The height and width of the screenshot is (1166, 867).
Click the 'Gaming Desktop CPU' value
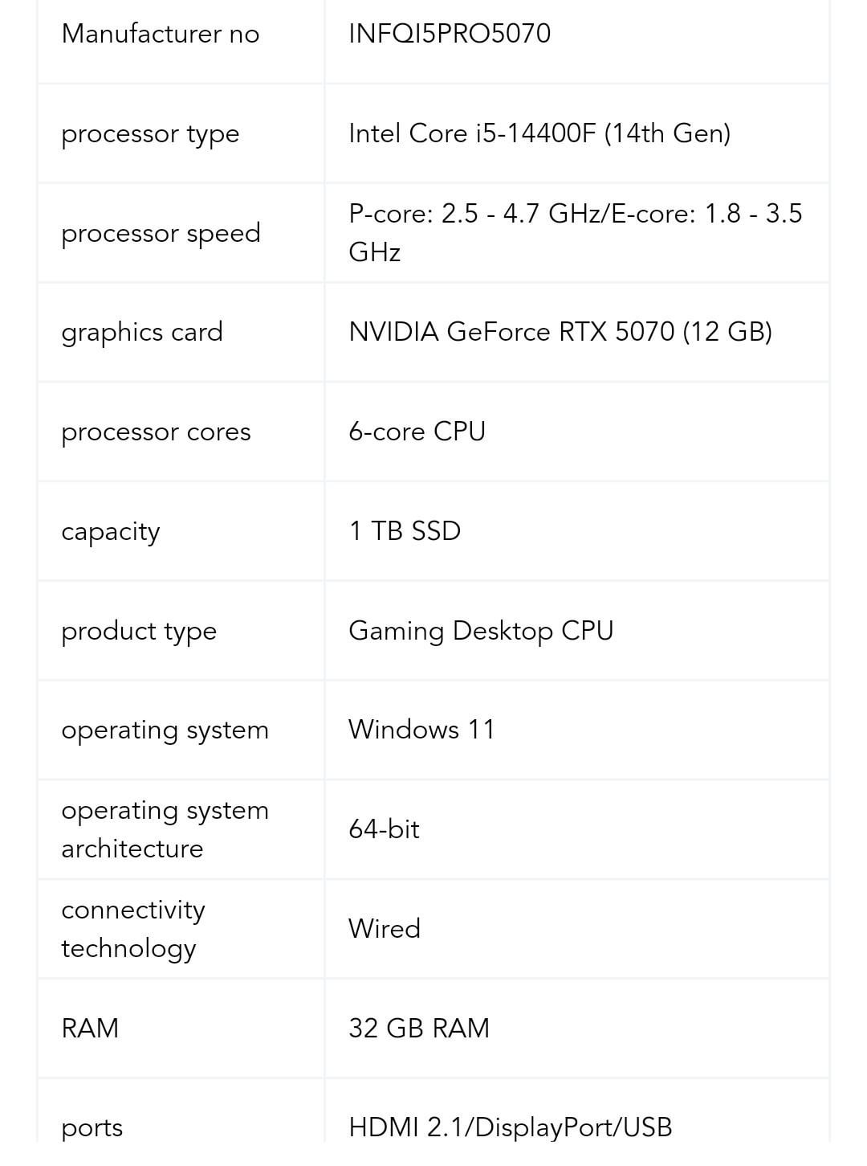point(481,631)
